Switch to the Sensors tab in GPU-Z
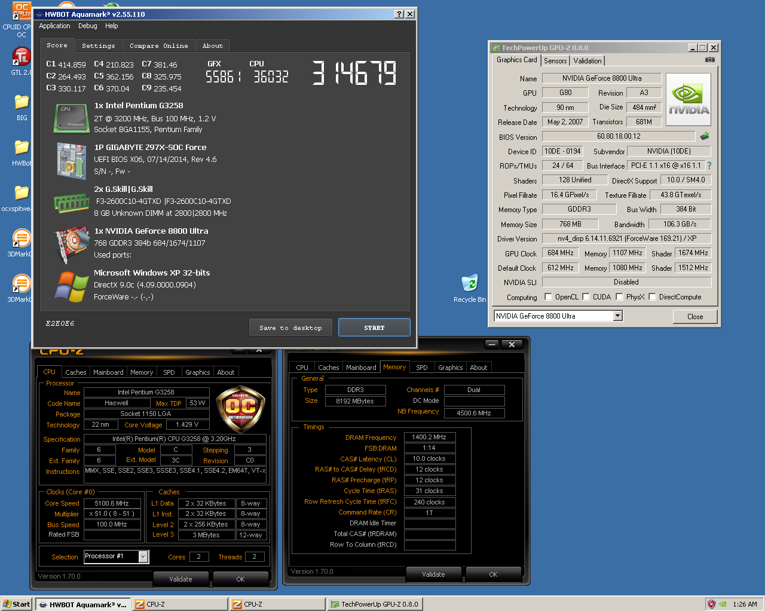The width and height of the screenshot is (765, 612). point(555,61)
